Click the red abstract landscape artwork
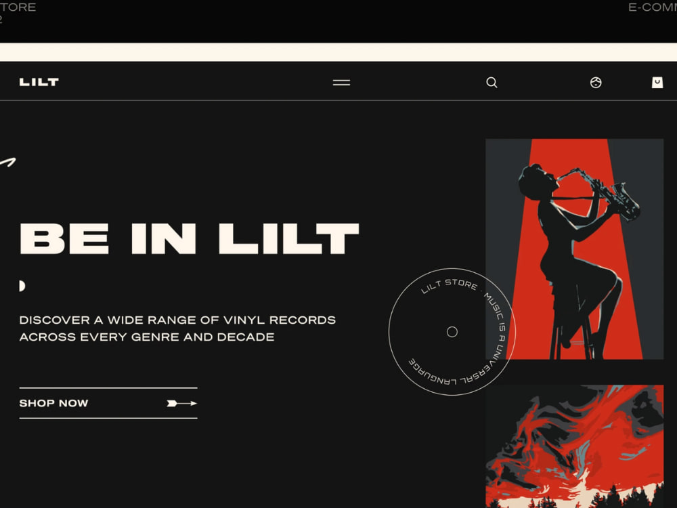This screenshot has width=677, height=508. tap(575, 446)
